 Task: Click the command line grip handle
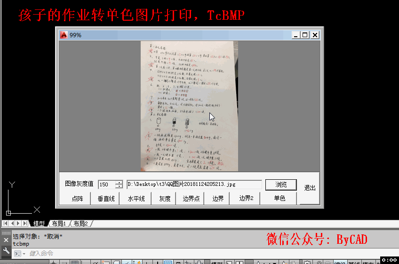pos(6,233)
